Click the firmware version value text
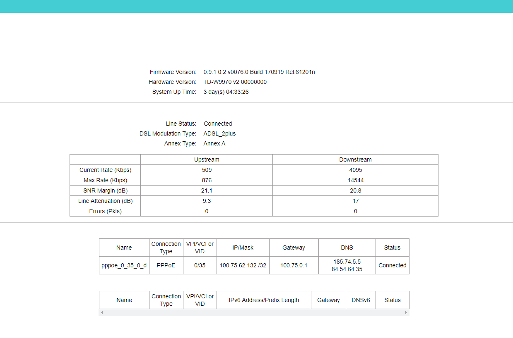 [x=259, y=72]
